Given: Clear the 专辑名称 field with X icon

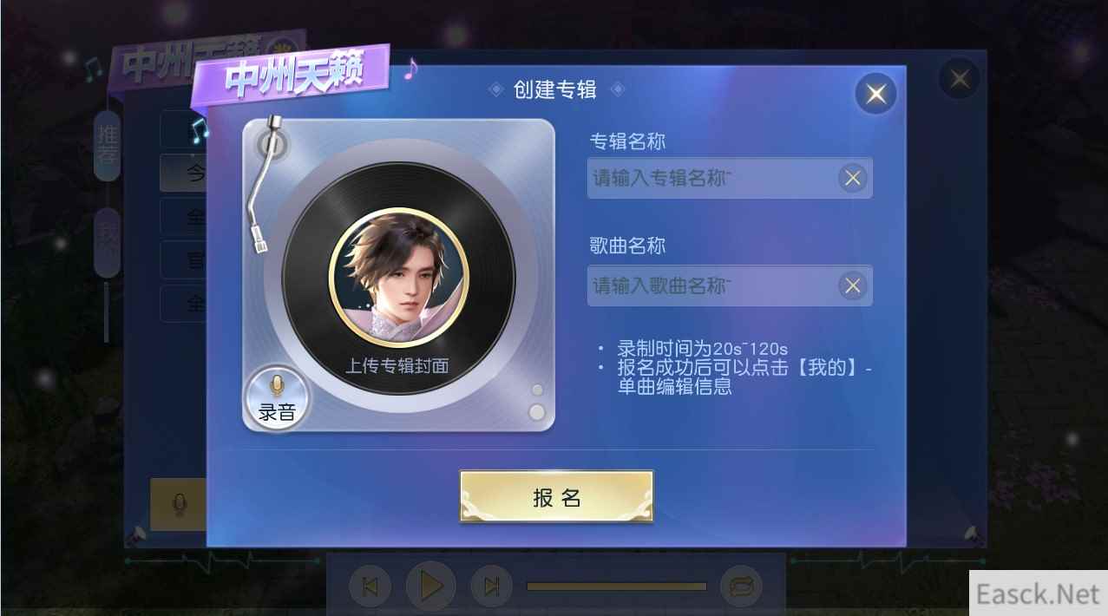Looking at the screenshot, I should [x=853, y=178].
